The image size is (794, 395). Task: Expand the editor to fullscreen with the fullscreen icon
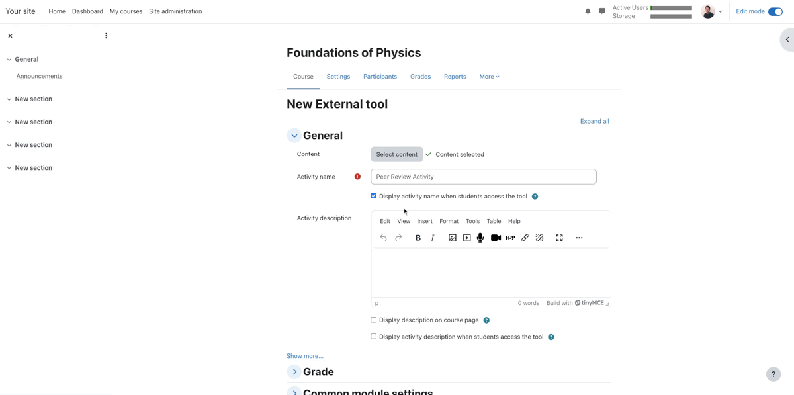pyautogui.click(x=559, y=238)
